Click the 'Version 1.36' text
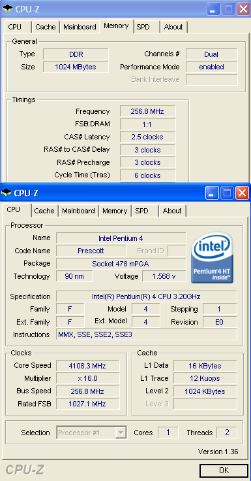The height and width of the screenshot is (481, 251). pos(218,452)
